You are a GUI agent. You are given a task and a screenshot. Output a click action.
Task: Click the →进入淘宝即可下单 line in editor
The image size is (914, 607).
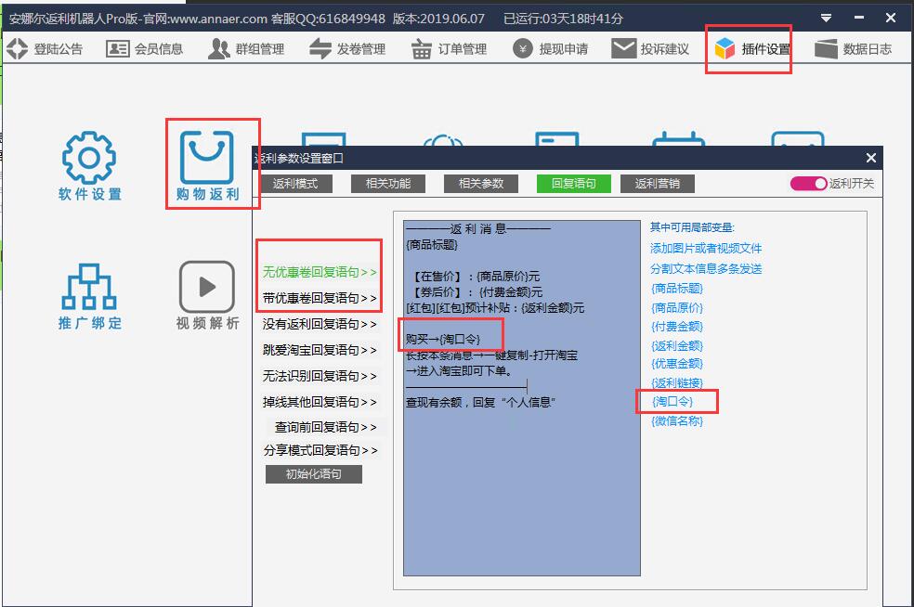pos(459,370)
